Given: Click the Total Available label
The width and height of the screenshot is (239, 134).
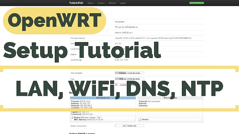Looking at the screenshot, I should click(x=76, y=73).
